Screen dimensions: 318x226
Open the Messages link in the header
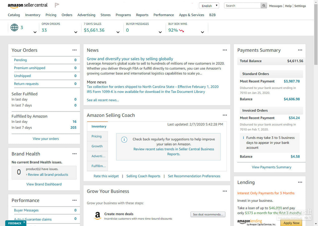point(276,6)
